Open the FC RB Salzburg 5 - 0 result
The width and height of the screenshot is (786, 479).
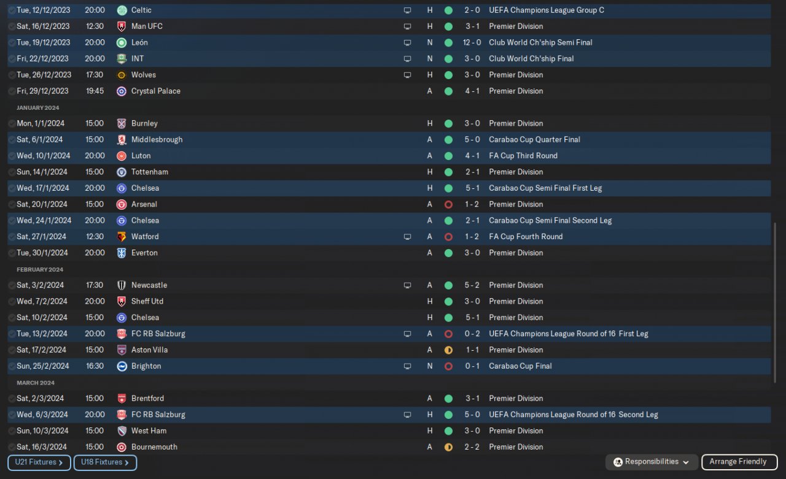[x=472, y=415]
